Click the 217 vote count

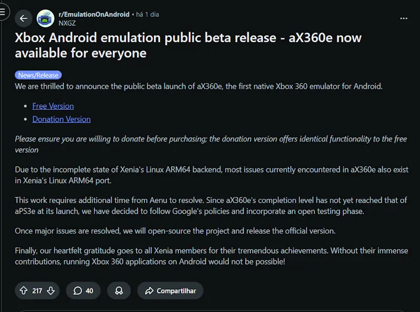[37, 290]
